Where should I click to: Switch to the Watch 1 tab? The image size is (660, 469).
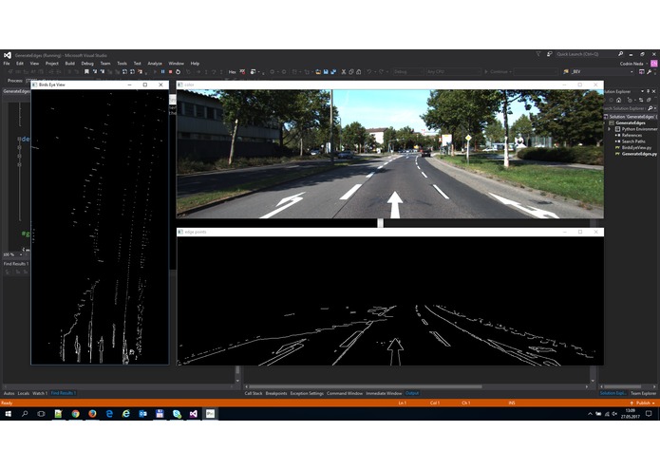pos(40,393)
